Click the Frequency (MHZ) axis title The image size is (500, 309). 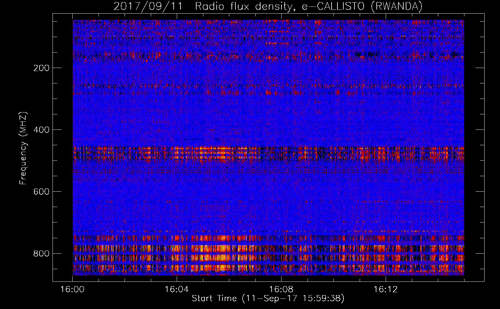23,148
